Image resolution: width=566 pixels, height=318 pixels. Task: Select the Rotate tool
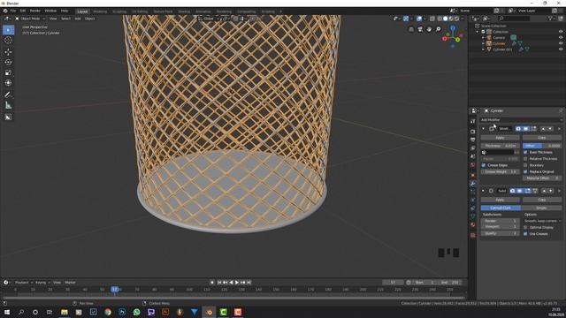[x=8, y=62]
